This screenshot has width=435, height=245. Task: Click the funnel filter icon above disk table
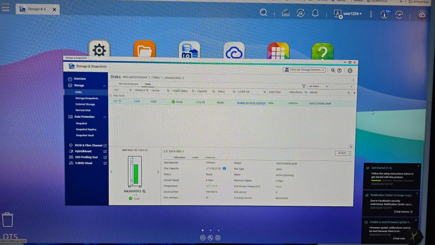(304, 86)
